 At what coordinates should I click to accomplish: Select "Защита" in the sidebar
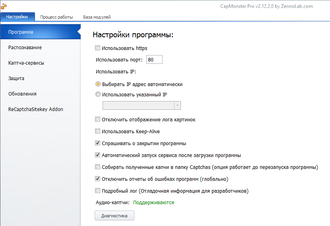point(16,79)
